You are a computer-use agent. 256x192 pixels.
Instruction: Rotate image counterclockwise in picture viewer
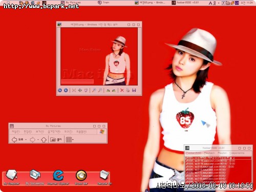point(114,90)
